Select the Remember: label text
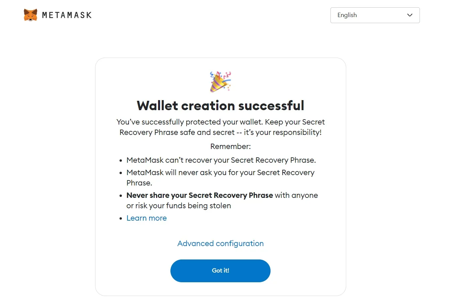 (230, 146)
